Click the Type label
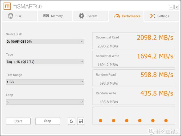 pos(10,55)
